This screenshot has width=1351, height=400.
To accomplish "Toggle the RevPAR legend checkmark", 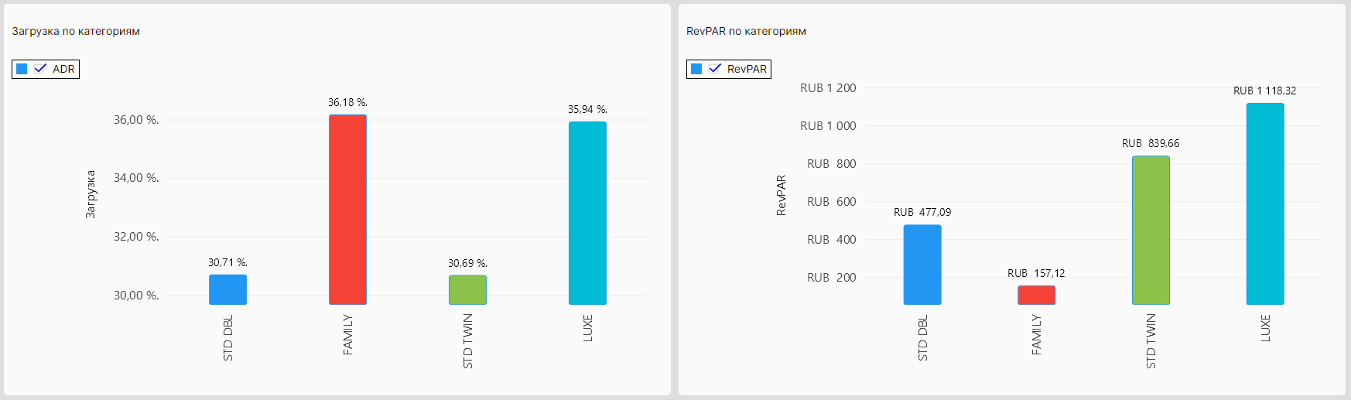I will (715, 69).
